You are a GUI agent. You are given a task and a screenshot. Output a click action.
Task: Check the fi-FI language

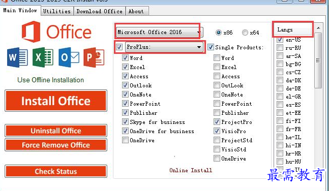click(280, 120)
